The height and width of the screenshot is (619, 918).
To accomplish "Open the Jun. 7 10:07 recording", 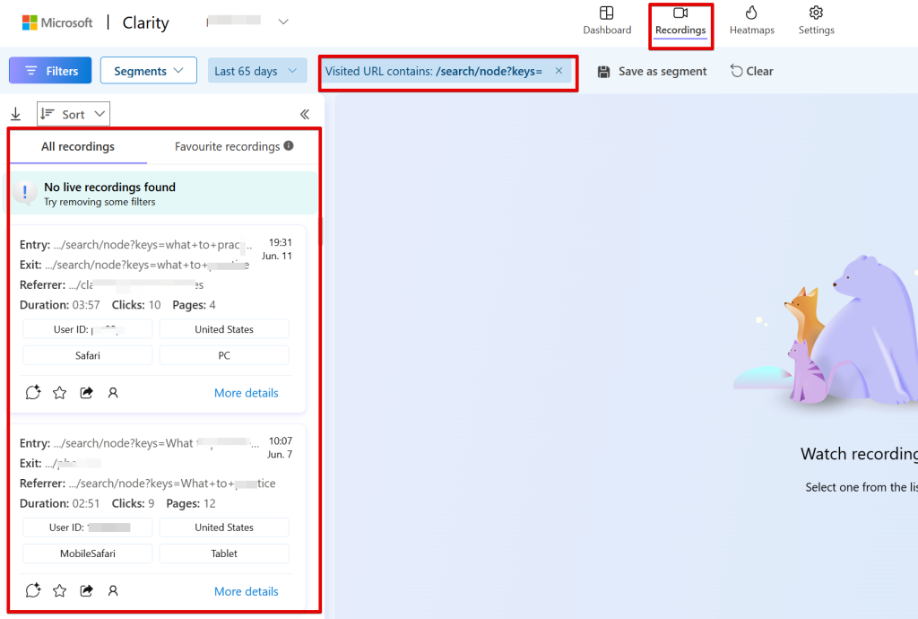I will 158,518.
